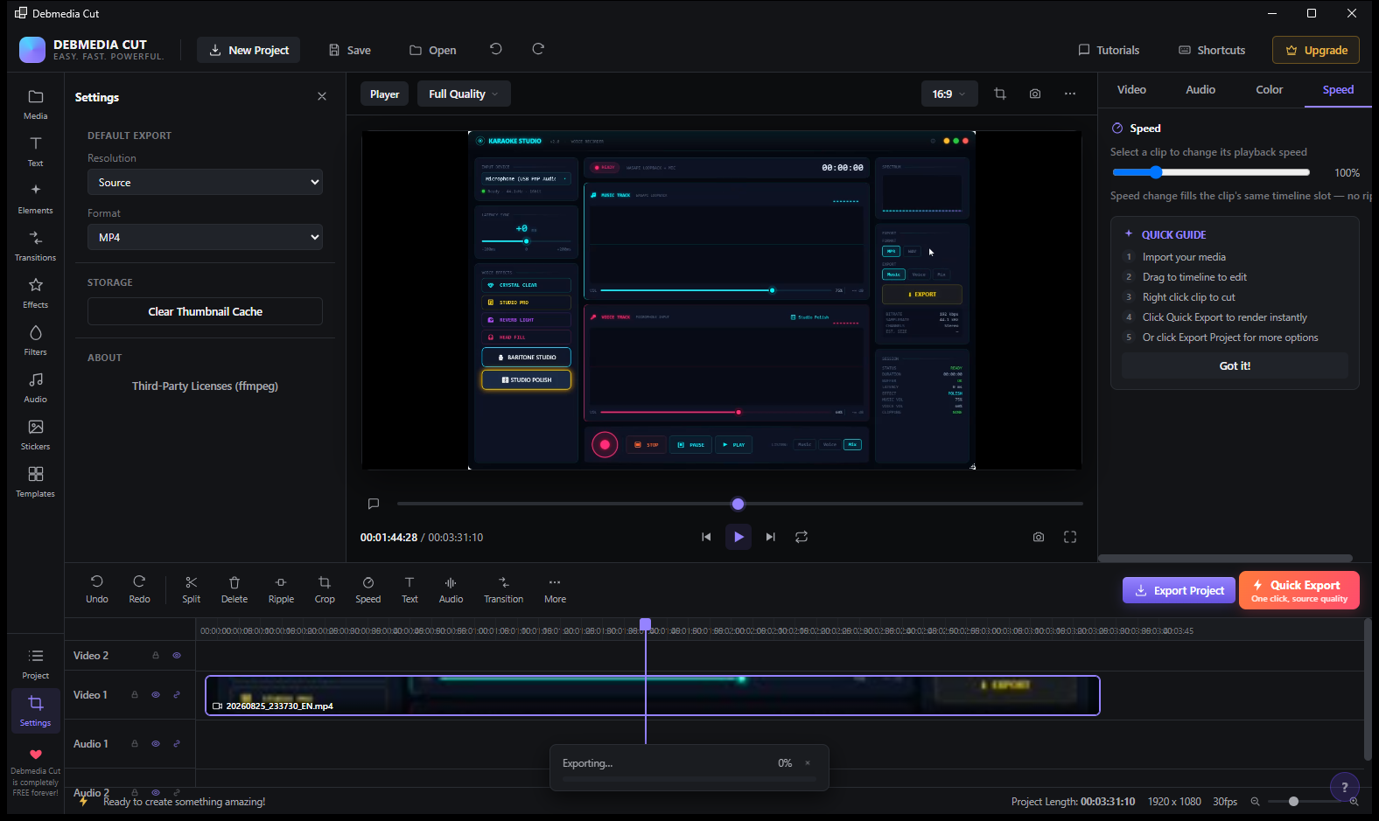Image resolution: width=1379 pixels, height=821 pixels.
Task: Open player three-dot options menu
Action: [x=1070, y=94]
